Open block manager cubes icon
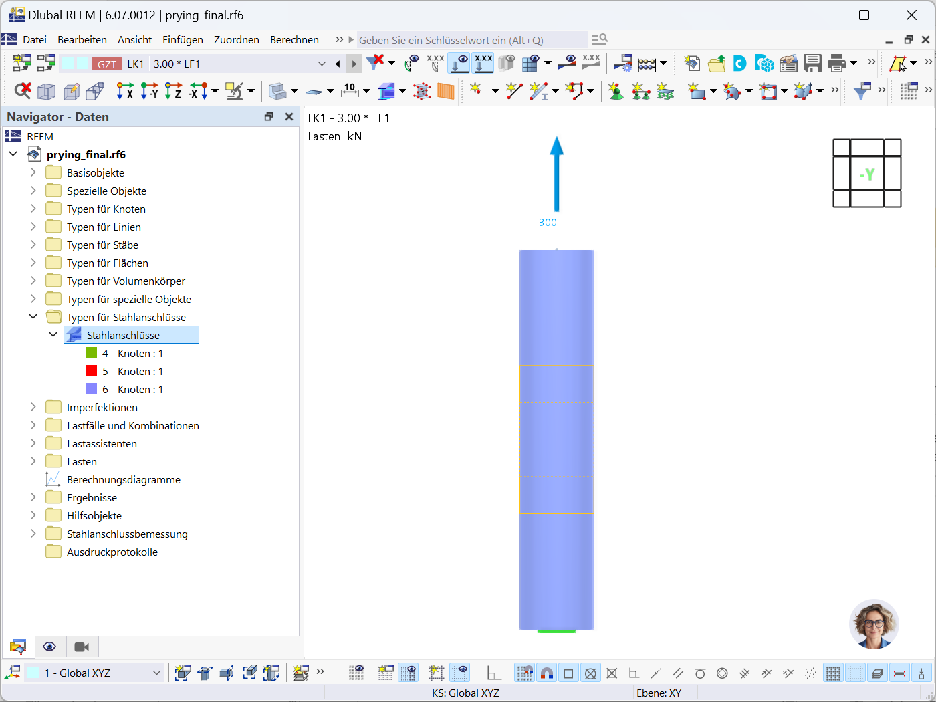The height and width of the screenshot is (702, 936). click(x=764, y=64)
